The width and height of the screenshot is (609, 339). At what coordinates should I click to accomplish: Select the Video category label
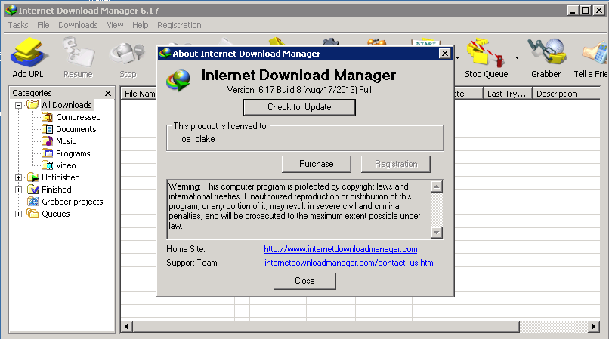[x=66, y=165]
